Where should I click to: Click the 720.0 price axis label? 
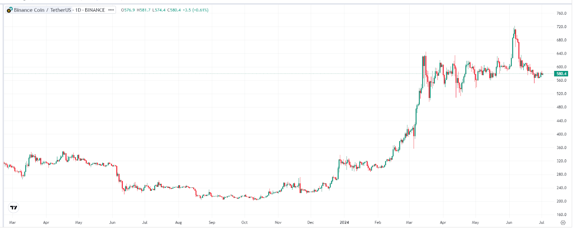[561, 27]
